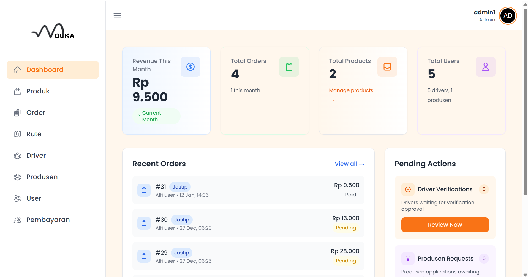Image resolution: width=528 pixels, height=277 pixels.
Task: Open the Manage products link
Action: (x=351, y=90)
